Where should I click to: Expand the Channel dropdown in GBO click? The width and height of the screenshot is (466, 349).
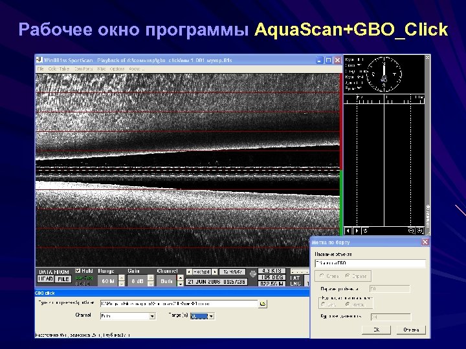coord(152,316)
